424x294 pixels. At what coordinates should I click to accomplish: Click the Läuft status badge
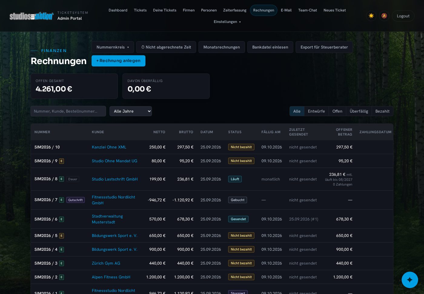pos(235,179)
